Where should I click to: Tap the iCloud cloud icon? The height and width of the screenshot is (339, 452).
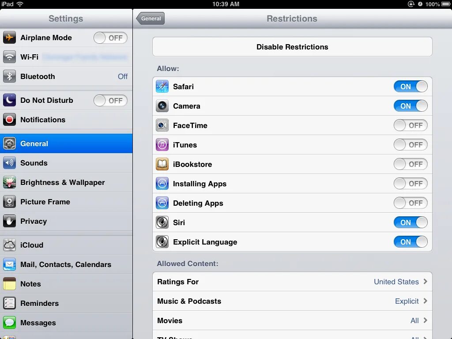click(x=10, y=245)
